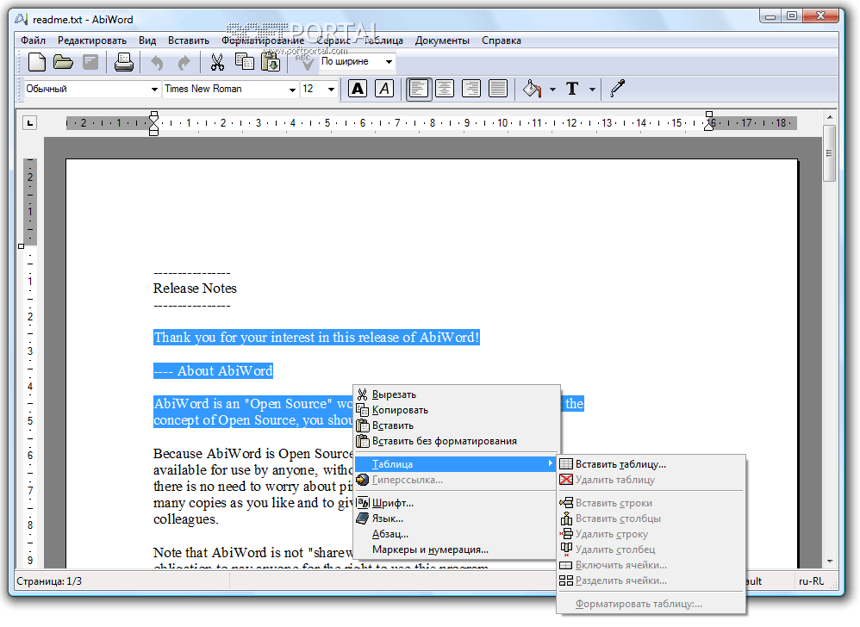Click the paint bucket highlight color button

click(x=532, y=88)
